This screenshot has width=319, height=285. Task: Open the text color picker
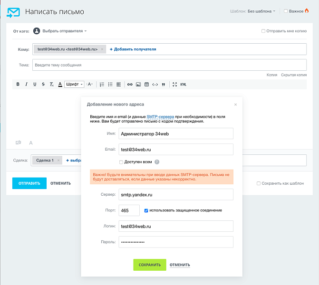click(x=60, y=84)
